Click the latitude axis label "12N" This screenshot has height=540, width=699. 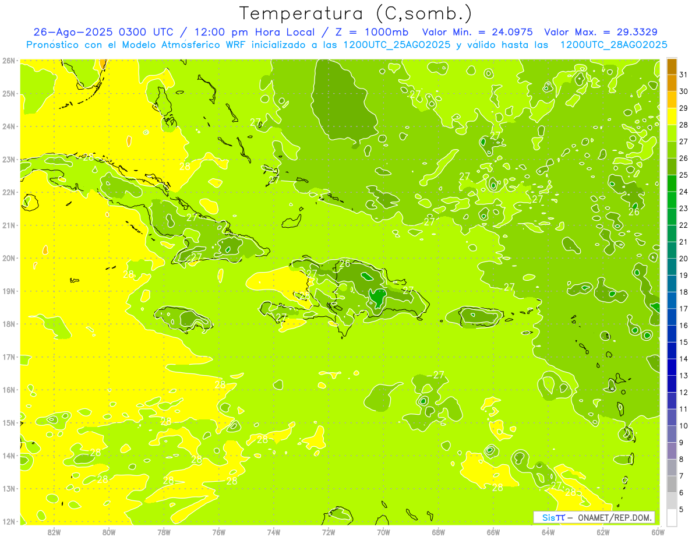point(8,522)
